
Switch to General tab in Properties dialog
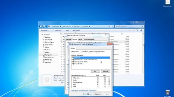click(69, 39)
